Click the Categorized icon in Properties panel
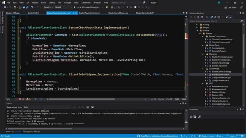The width and height of the screenshot is (246, 138). pos(191,117)
